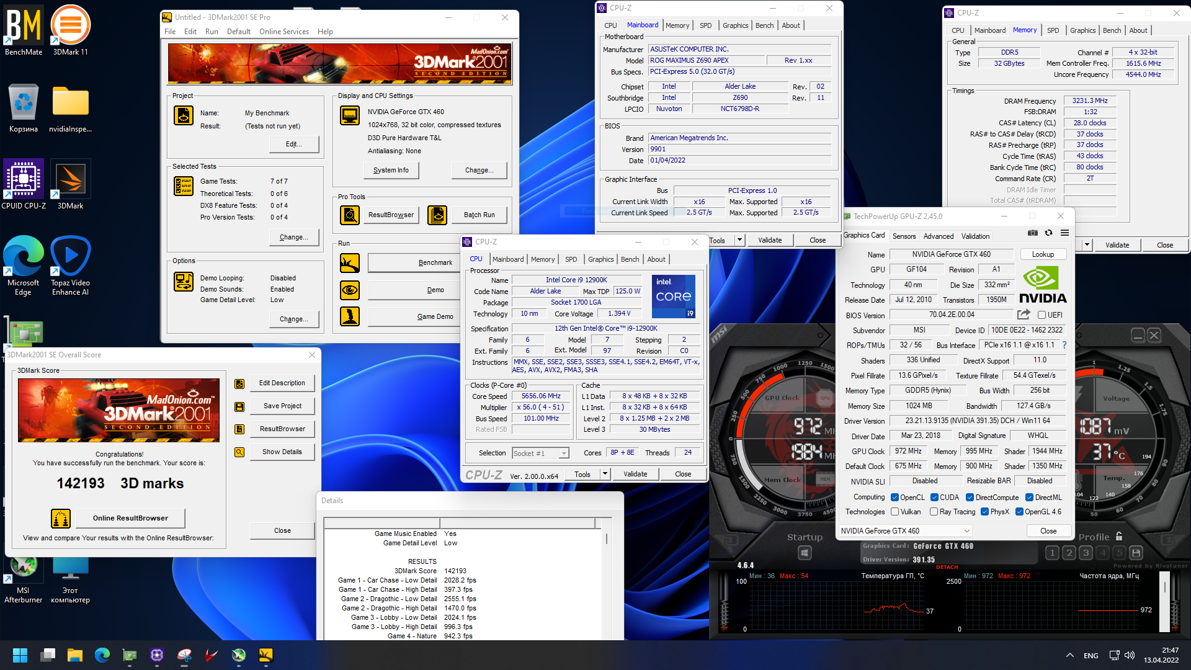Open the Default menu in 3DMark2001
Screen dimensions: 1191x670
239,32
